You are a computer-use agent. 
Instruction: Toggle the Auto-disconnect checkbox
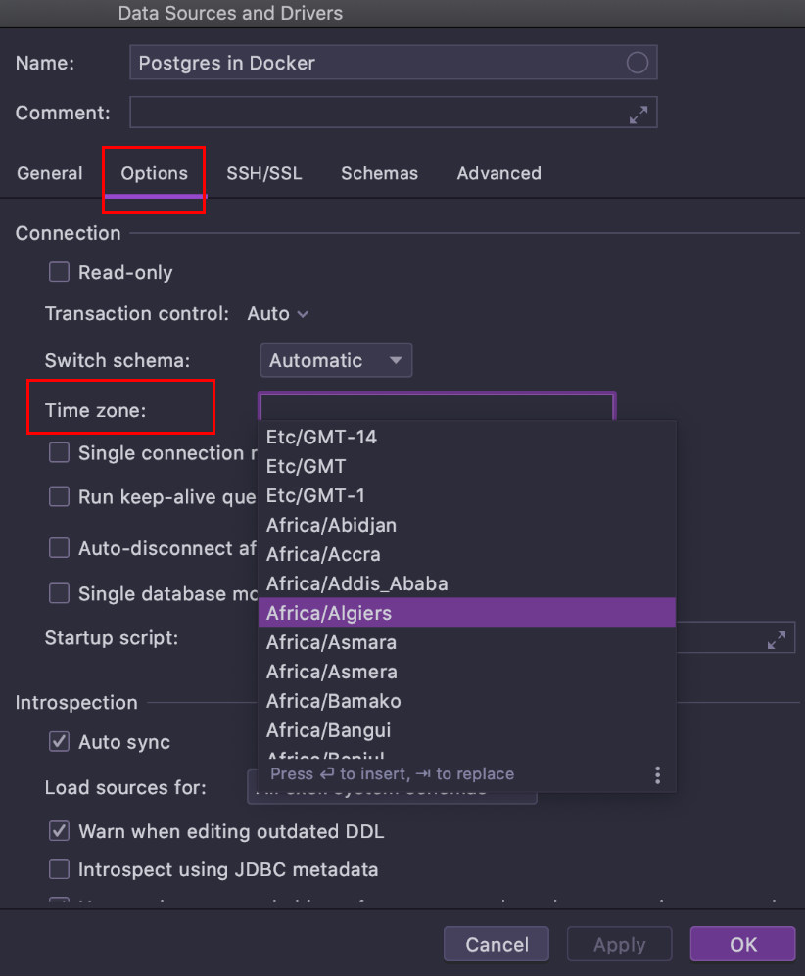(59, 548)
